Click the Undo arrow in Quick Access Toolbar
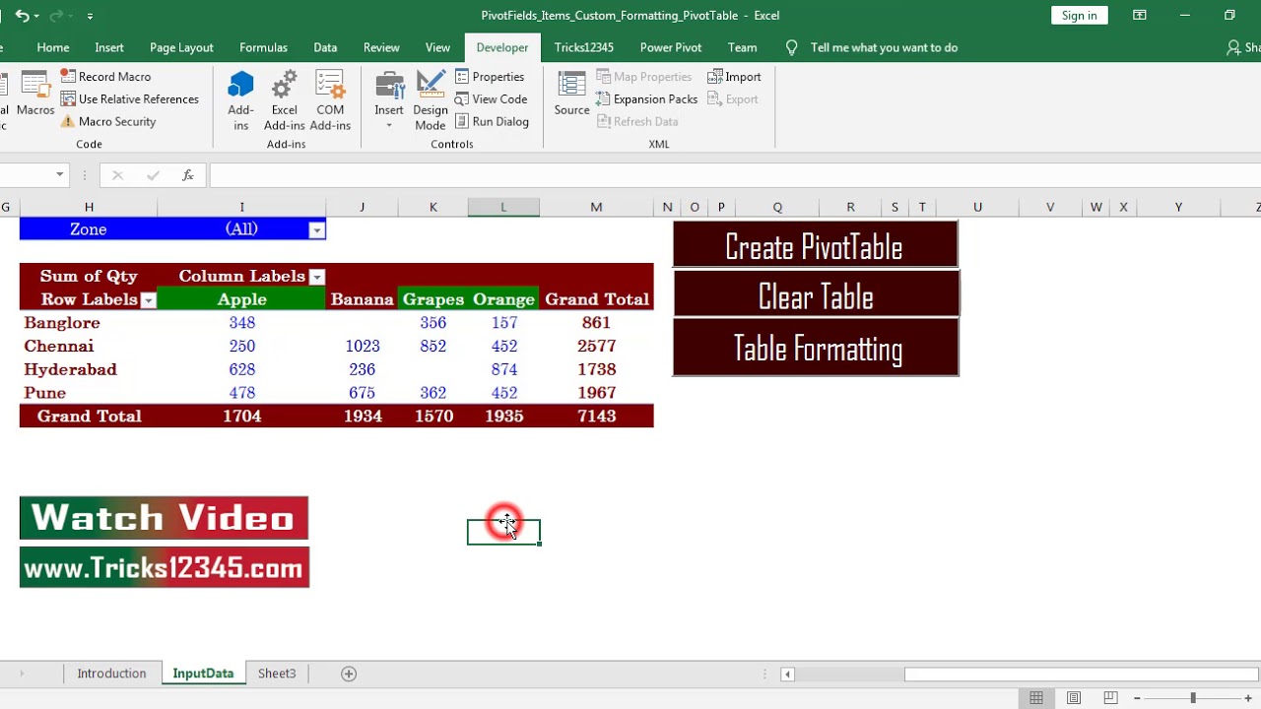Viewport: 1261px width, 709px height. pos(22,16)
